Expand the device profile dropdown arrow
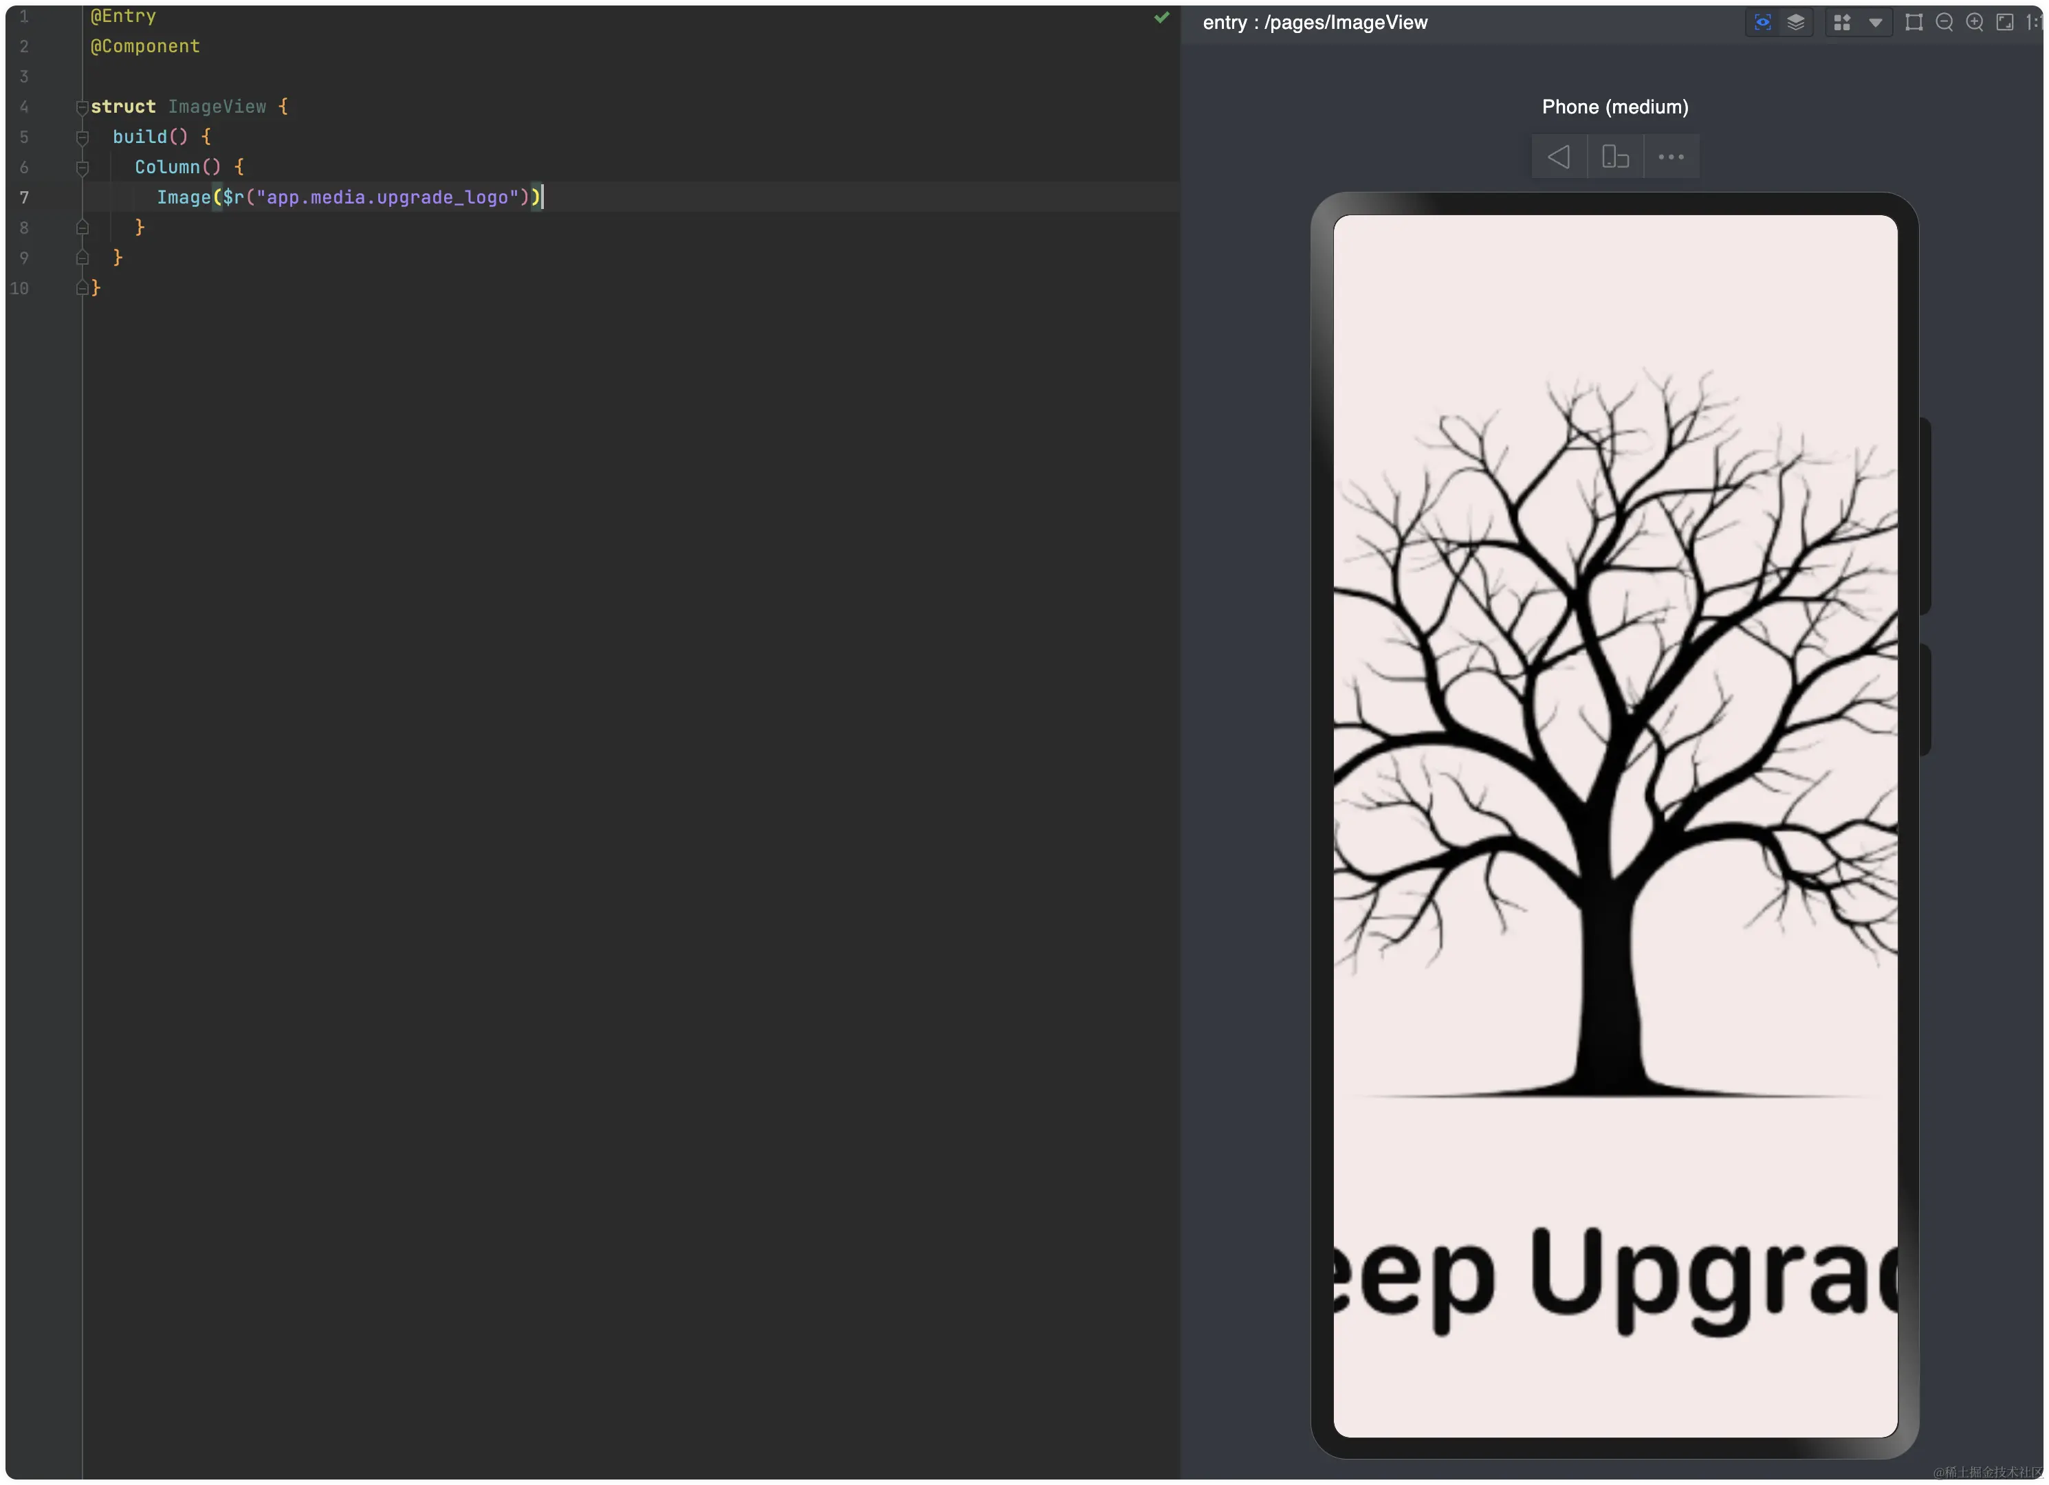 click(x=1876, y=23)
